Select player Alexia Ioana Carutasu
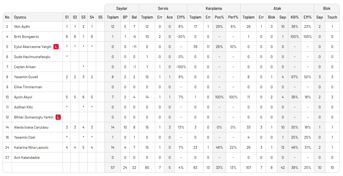The width and height of the screenshot is (343, 176). (x=31, y=127)
